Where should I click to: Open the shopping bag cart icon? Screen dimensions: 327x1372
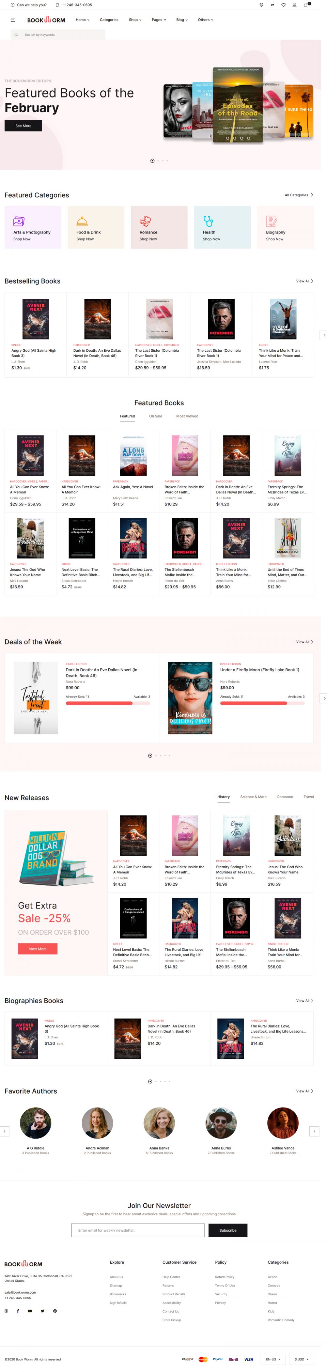[306, 5]
